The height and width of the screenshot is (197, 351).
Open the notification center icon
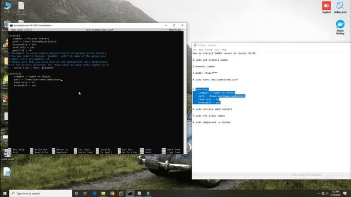(x=345, y=193)
